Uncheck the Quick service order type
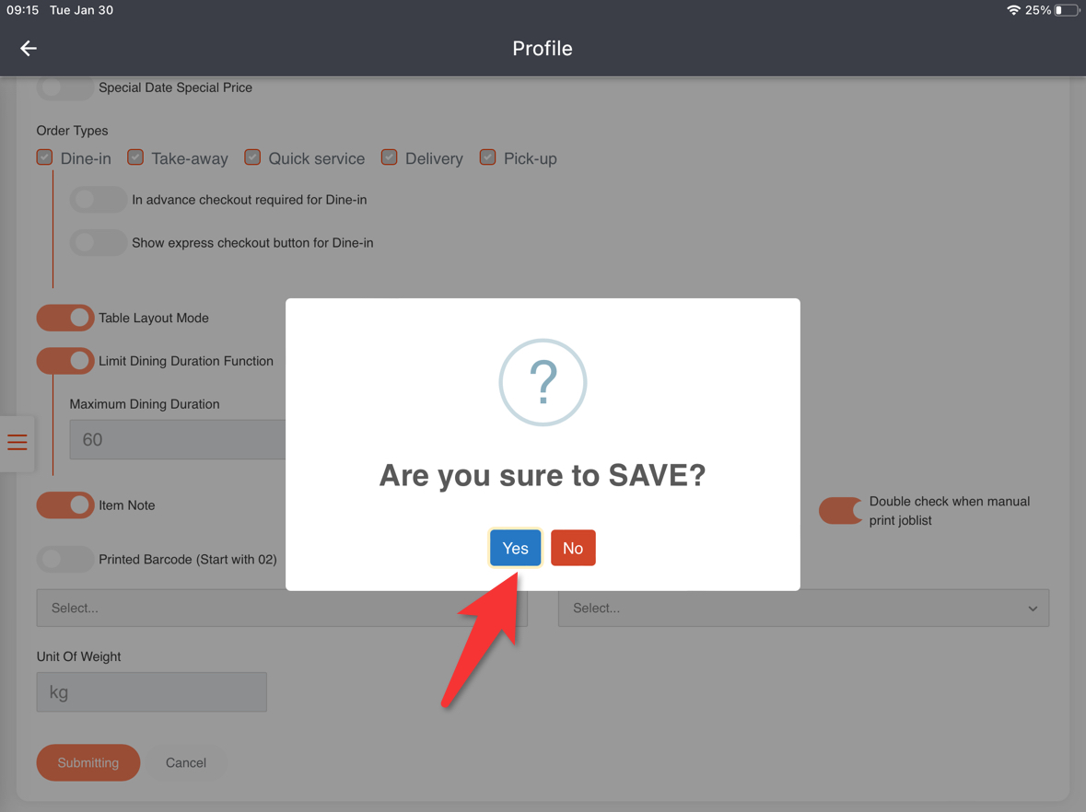 tap(252, 157)
